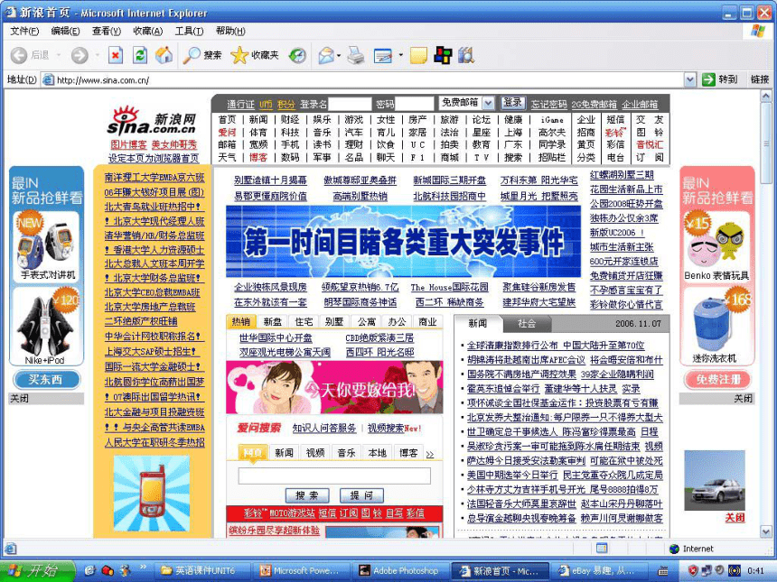Image resolution: width=777 pixels, height=582 pixels.
Task: Click the Research books toolbar icon
Action: [x=466, y=55]
